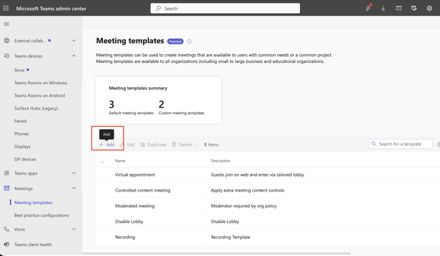Open Panels in the sidebar
The height and width of the screenshot is (256, 440).
pyautogui.click(x=20, y=121)
